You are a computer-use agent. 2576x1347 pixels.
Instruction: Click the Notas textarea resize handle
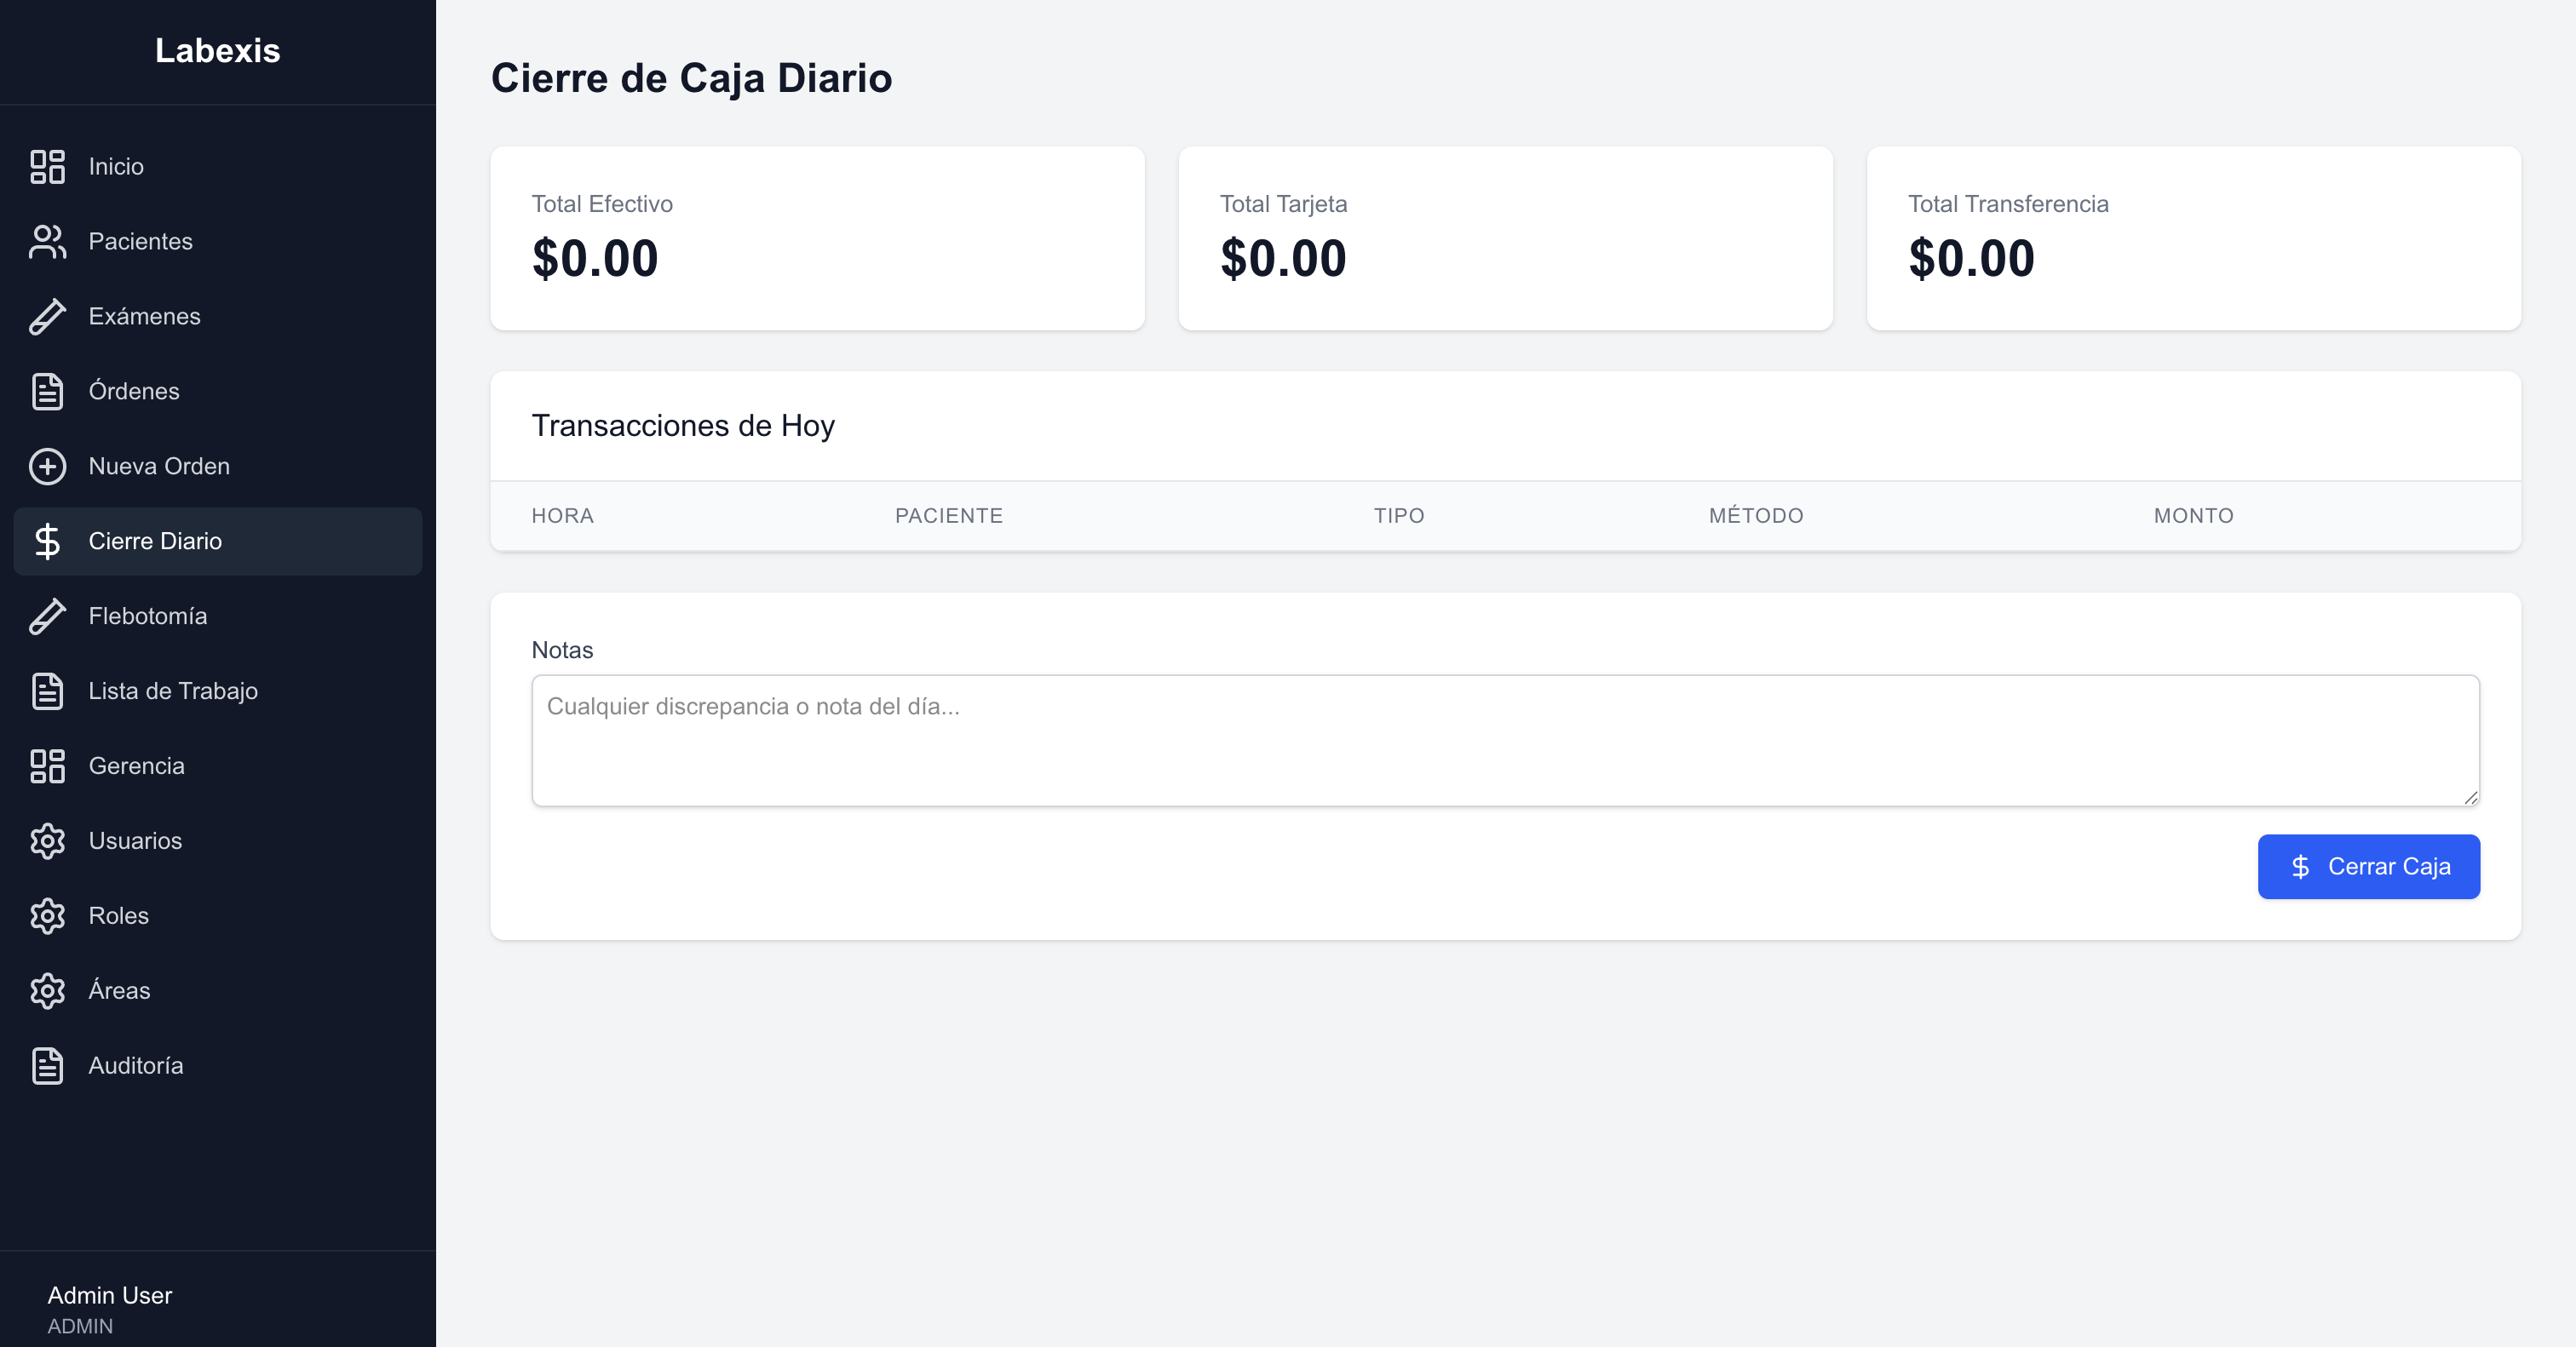tap(2470, 796)
